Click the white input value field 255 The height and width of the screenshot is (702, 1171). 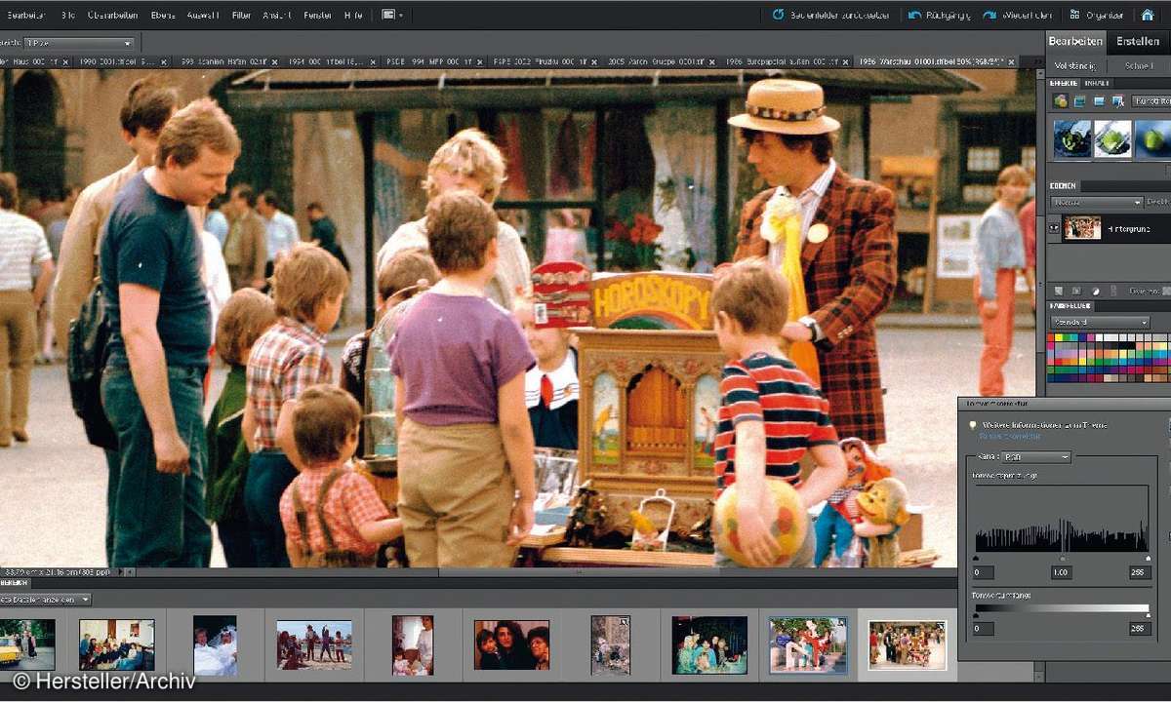[x=1139, y=572]
